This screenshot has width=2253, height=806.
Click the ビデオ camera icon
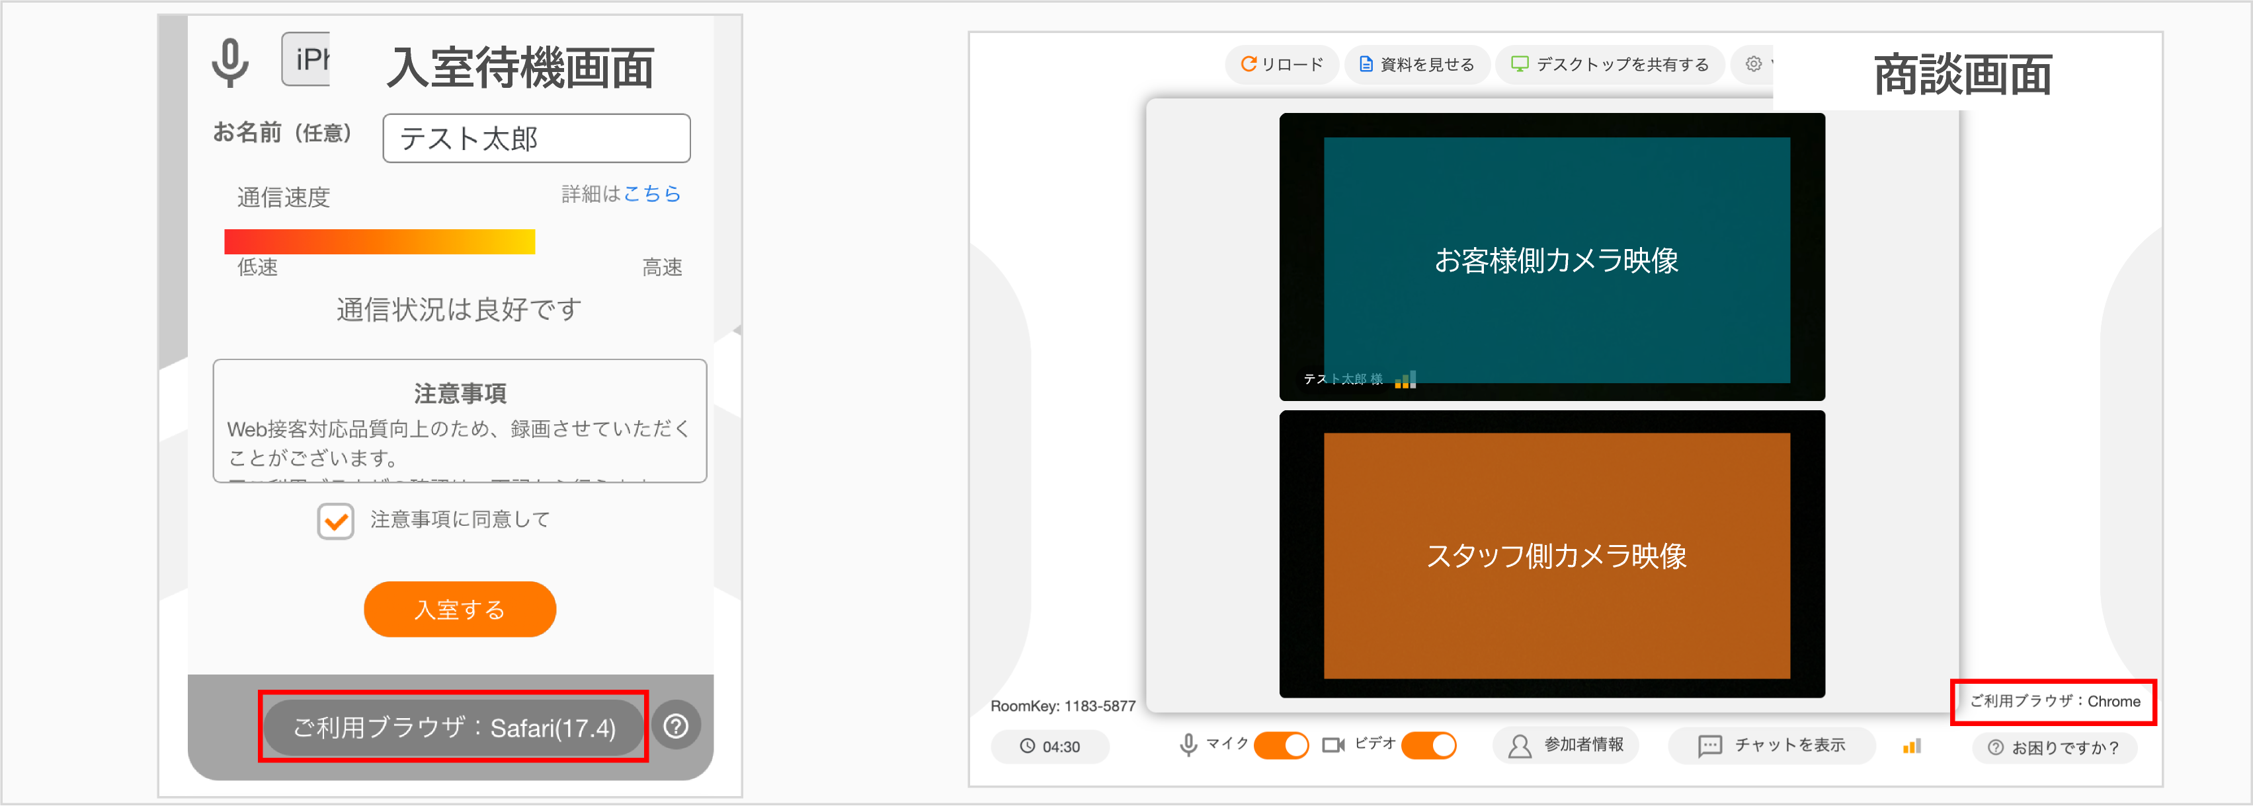[1333, 745]
